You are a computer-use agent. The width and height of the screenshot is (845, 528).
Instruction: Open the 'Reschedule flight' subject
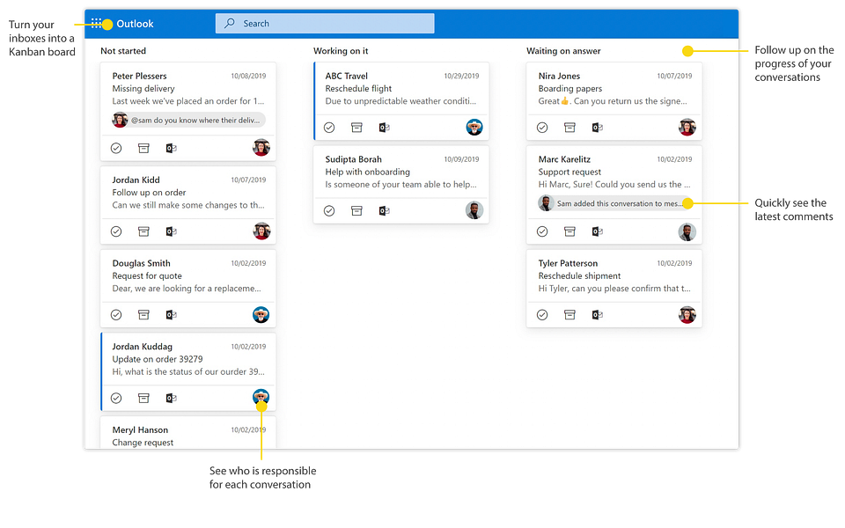point(358,88)
